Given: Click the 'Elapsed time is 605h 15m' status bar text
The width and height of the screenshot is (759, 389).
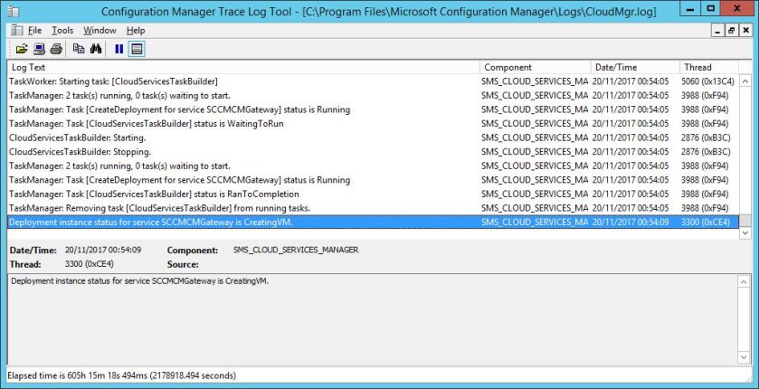Looking at the screenshot, I should (x=122, y=375).
